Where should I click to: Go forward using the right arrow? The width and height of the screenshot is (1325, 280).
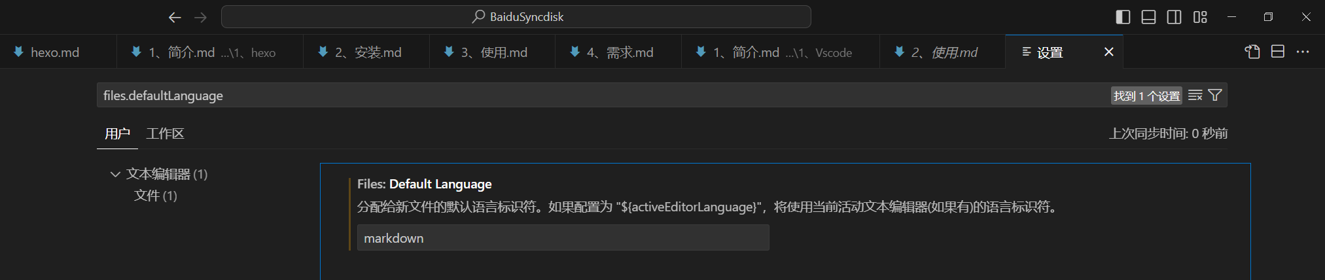(x=201, y=17)
